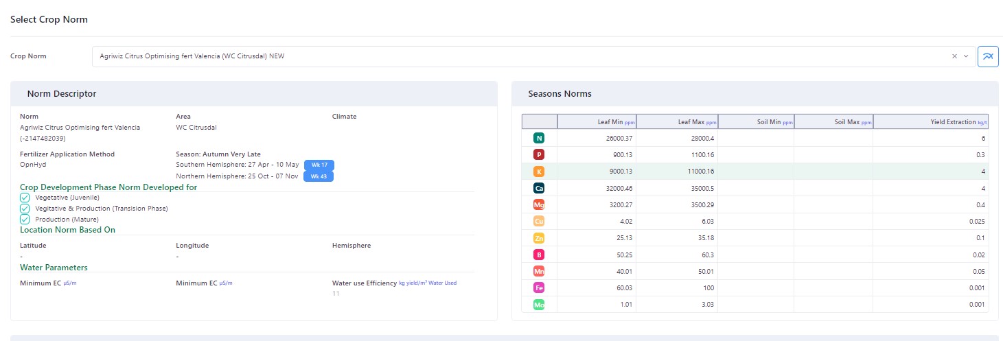Click the Water use Efficiency value 11
Image resolution: width=1003 pixels, height=341 pixels.
pyautogui.click(x=336, y=294)
